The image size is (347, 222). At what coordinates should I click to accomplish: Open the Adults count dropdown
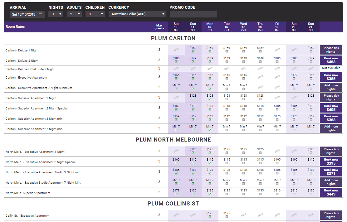click(x=74, y=14)
